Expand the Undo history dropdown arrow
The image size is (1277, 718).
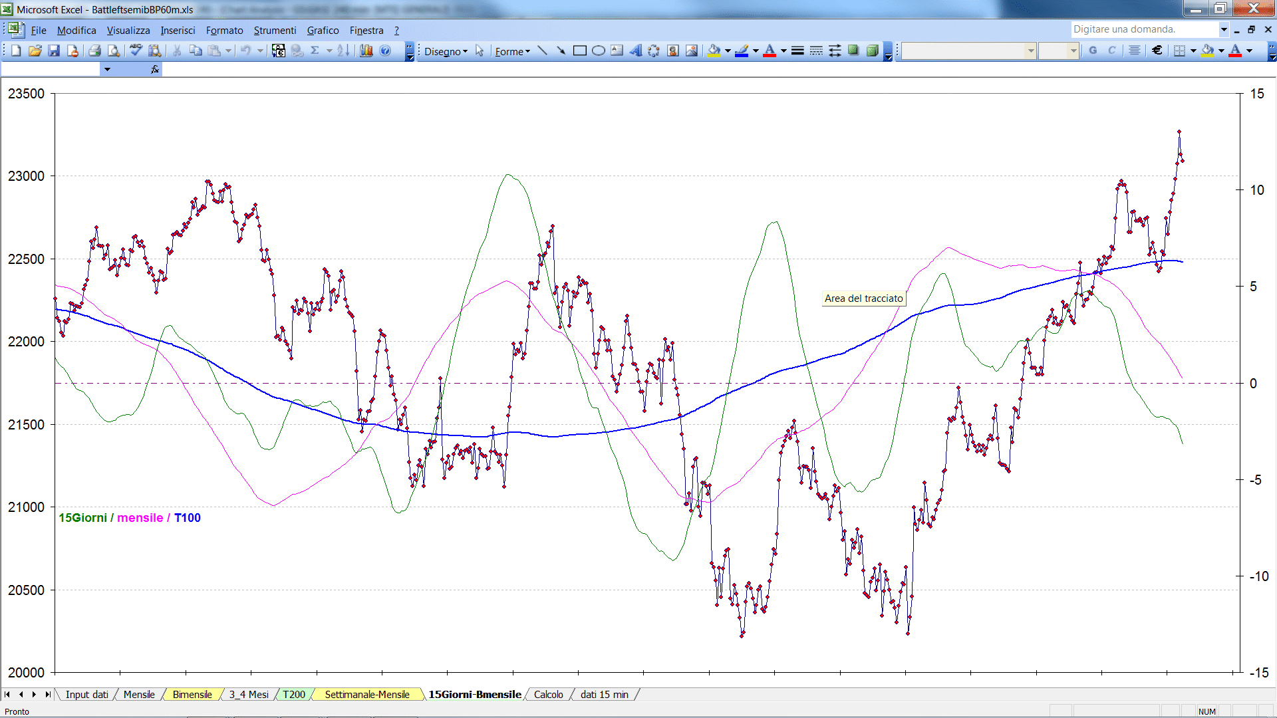tap(260, 51)
